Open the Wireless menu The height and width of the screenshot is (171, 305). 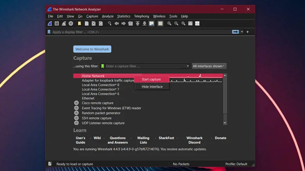click(x=159, y=16)
